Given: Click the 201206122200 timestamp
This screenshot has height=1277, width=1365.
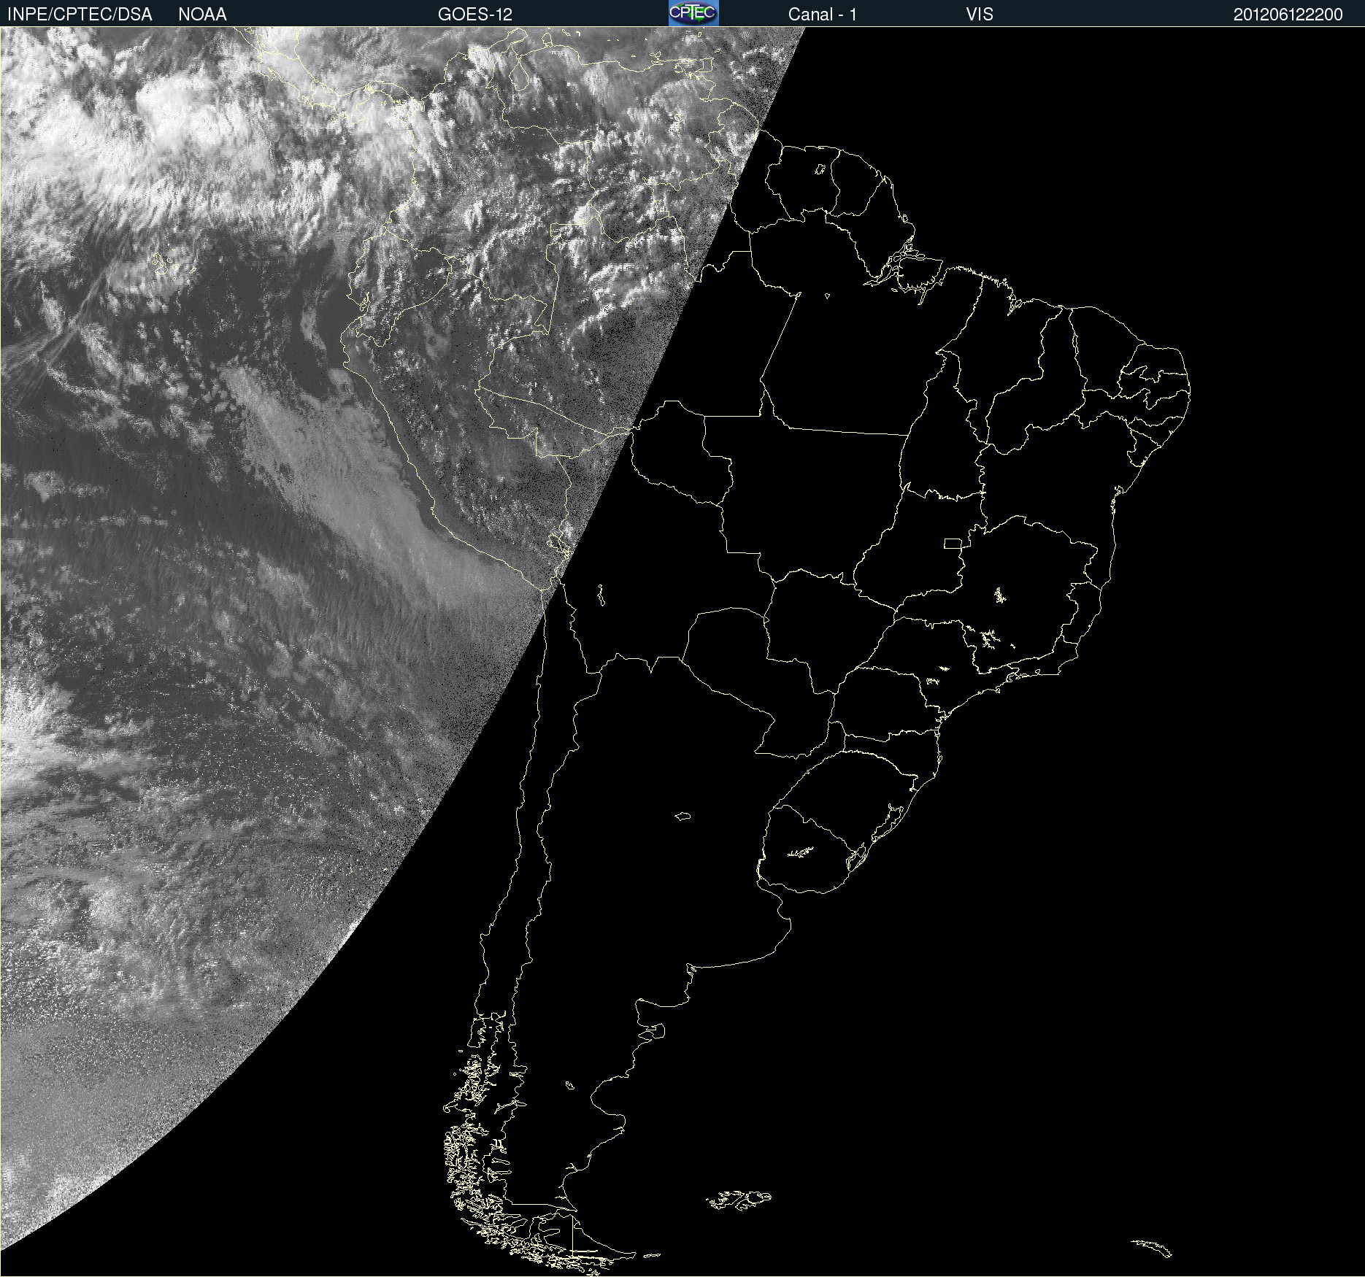Looking at the screenshot, I should [1288, 15].
